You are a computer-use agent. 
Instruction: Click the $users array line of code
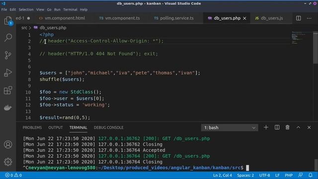tap(120, 73)
